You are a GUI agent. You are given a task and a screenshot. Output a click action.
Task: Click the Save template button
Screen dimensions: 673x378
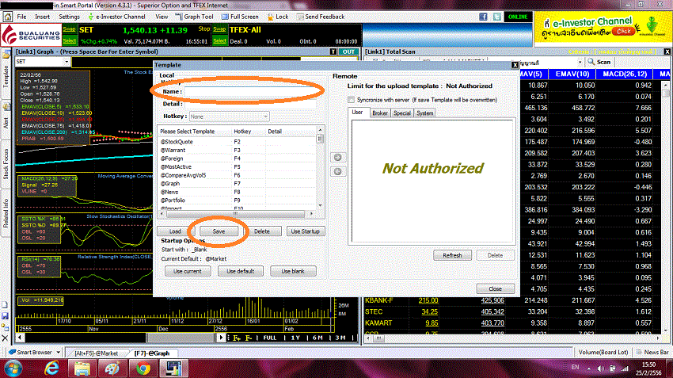coord(219,231)
